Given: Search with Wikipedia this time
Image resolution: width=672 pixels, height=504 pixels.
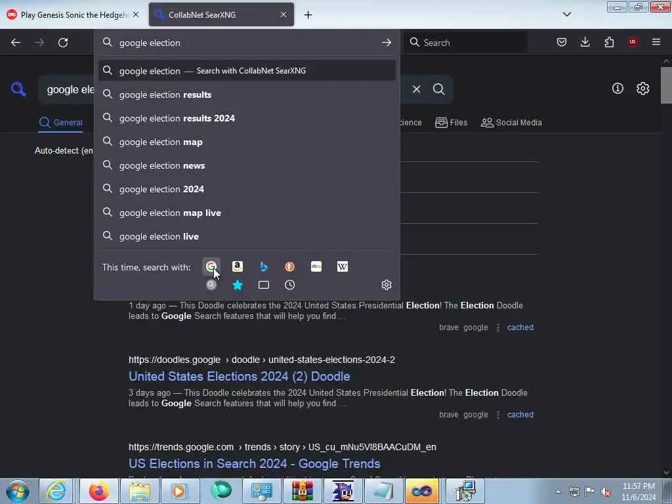Looking at the screenshot, I should pos(343,266).
